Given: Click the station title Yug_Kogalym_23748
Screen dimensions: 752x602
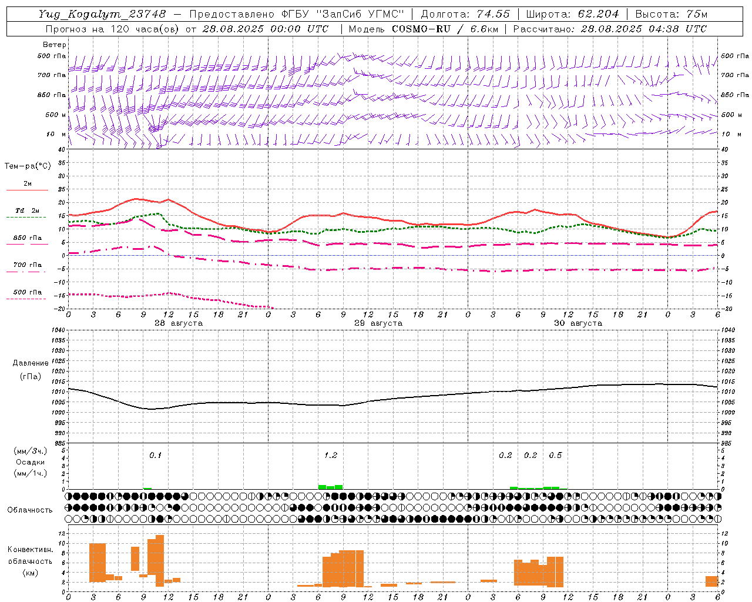Looking at the screenshot, I should pyautogui.click(x=102, y=14).
